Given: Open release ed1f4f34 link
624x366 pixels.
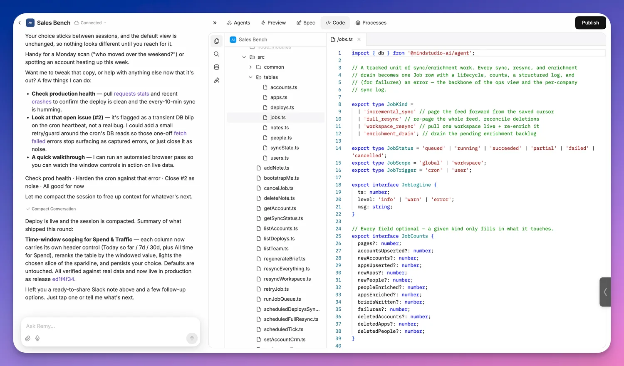Looking at the screenshot, I should click(x=63, y=279).
